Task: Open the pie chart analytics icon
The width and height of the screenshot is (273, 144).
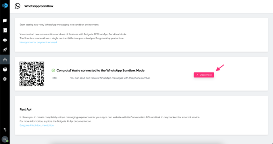Action: (x=5, y=69)
